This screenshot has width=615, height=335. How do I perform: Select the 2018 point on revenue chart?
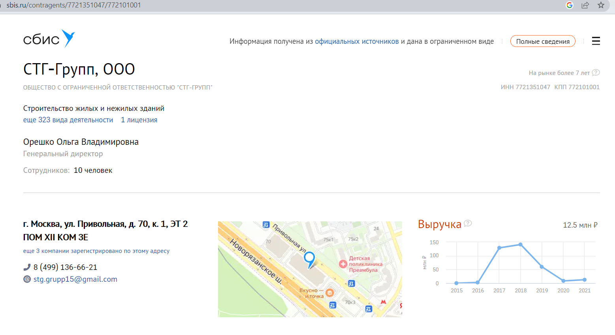(521, 245)
